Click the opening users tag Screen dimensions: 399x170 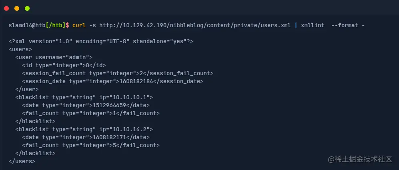20,49
